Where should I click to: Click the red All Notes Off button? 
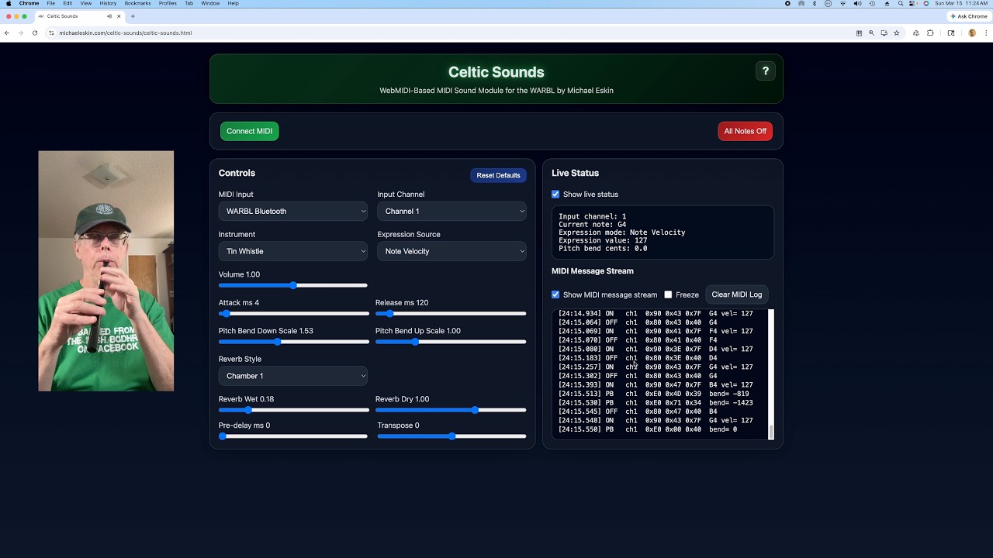point(745,131)
